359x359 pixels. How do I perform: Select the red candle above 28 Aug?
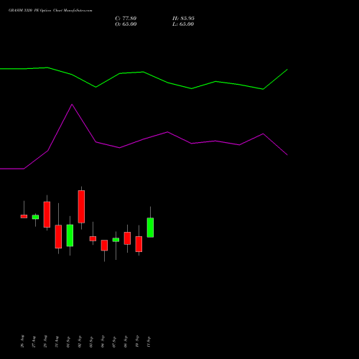(47, 215)
